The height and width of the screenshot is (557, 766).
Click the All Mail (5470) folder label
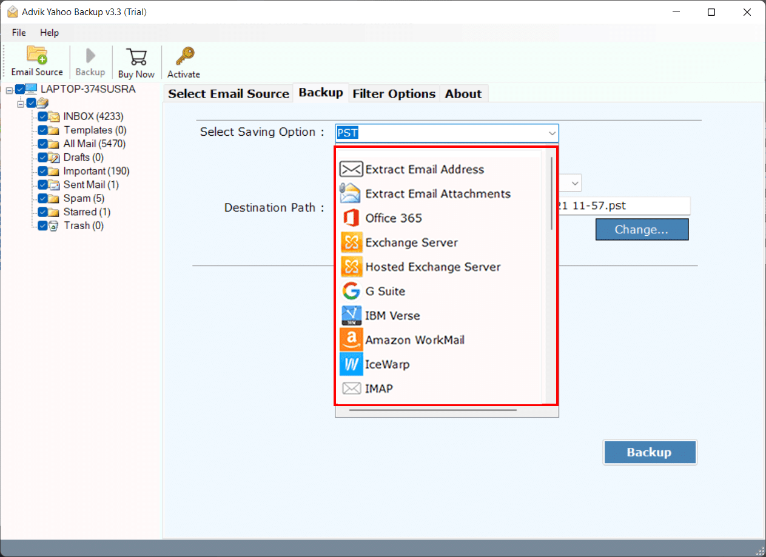[95, 144]
